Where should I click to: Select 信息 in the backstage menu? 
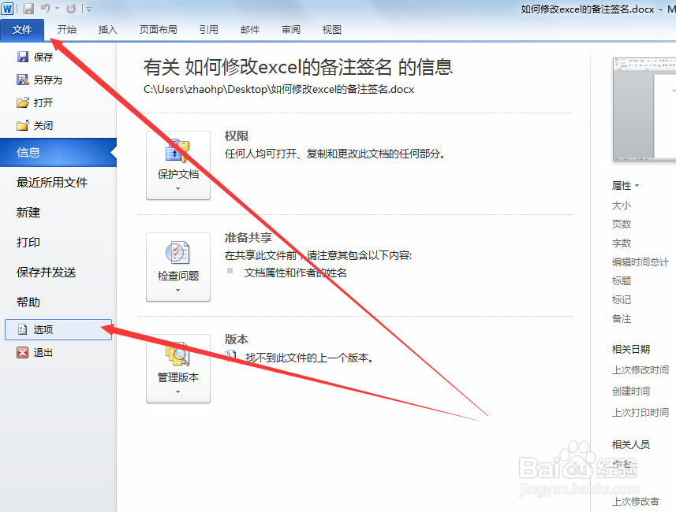click(58, 153)
